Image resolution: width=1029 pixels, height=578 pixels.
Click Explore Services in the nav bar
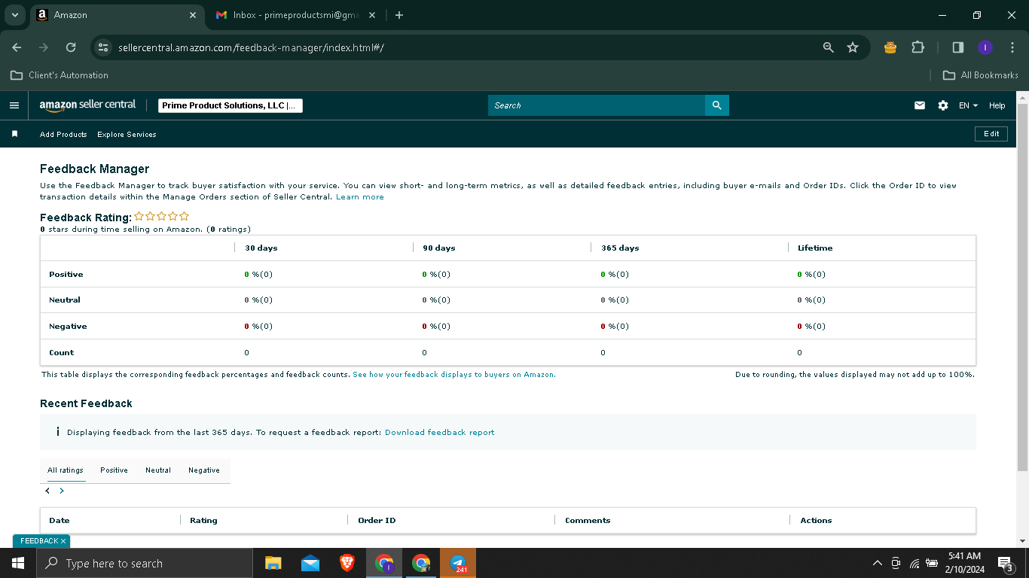pos(127,134)
